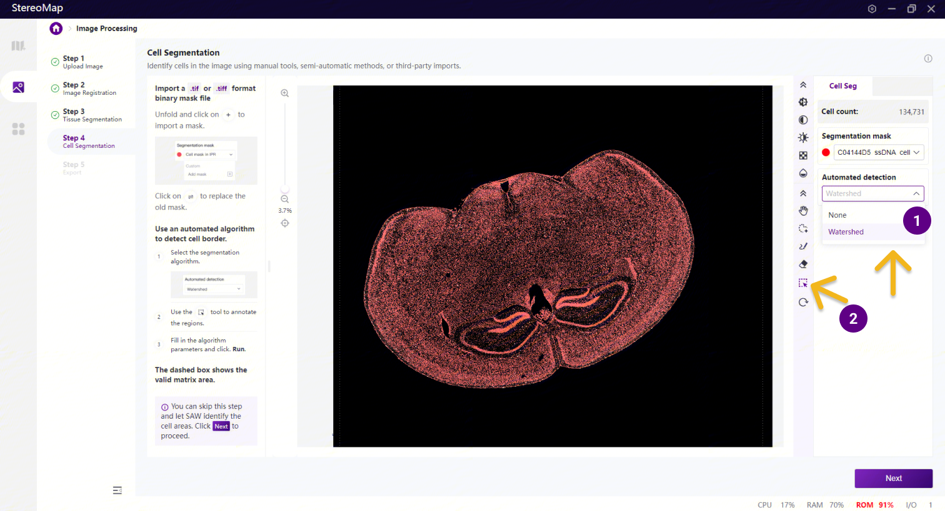Open the checkerboard opacity tool
This screenshot has width=945, height=511.
pos(803,155)
